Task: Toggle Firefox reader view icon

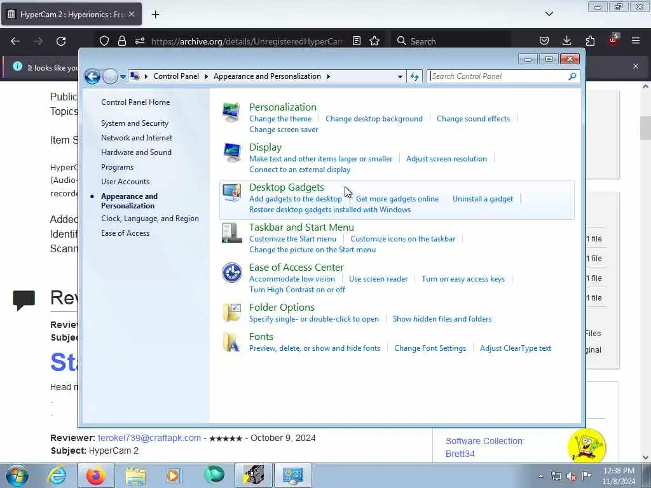Action: click(x=357, y=41)
